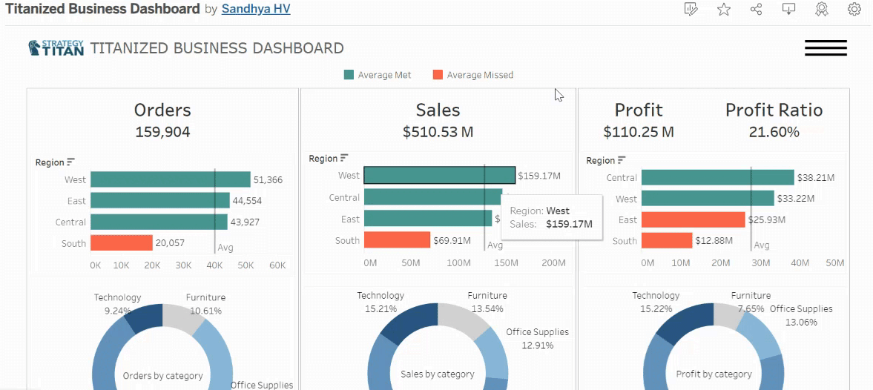Select the Average Met teal legend swatch
873x390 pixels.
point(349,75)
